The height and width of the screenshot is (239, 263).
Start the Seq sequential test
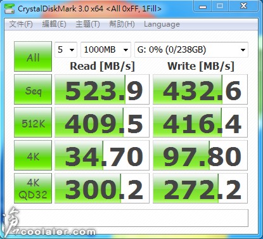pos(33,89)
